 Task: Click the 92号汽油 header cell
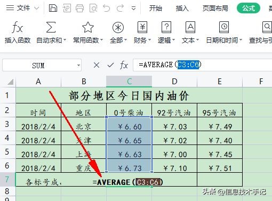(x=174, y=110)
